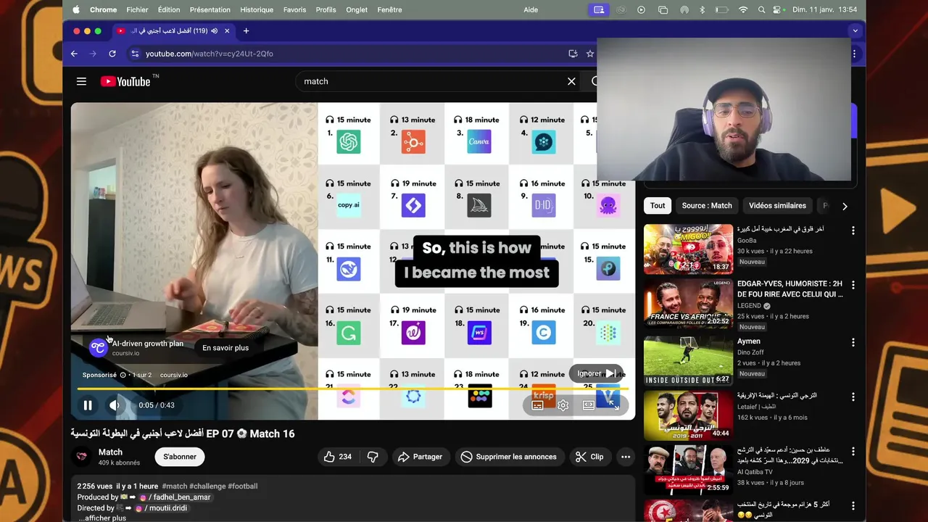Subscribe with S'abonner button
This screenshot has width=928, height=522.
click(180, 457)
